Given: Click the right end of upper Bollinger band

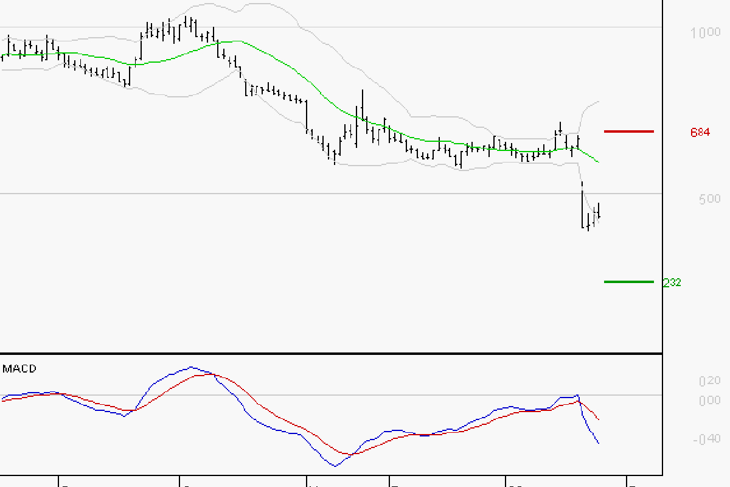Looking at the screenshot, I should click(x=599, y=101).
